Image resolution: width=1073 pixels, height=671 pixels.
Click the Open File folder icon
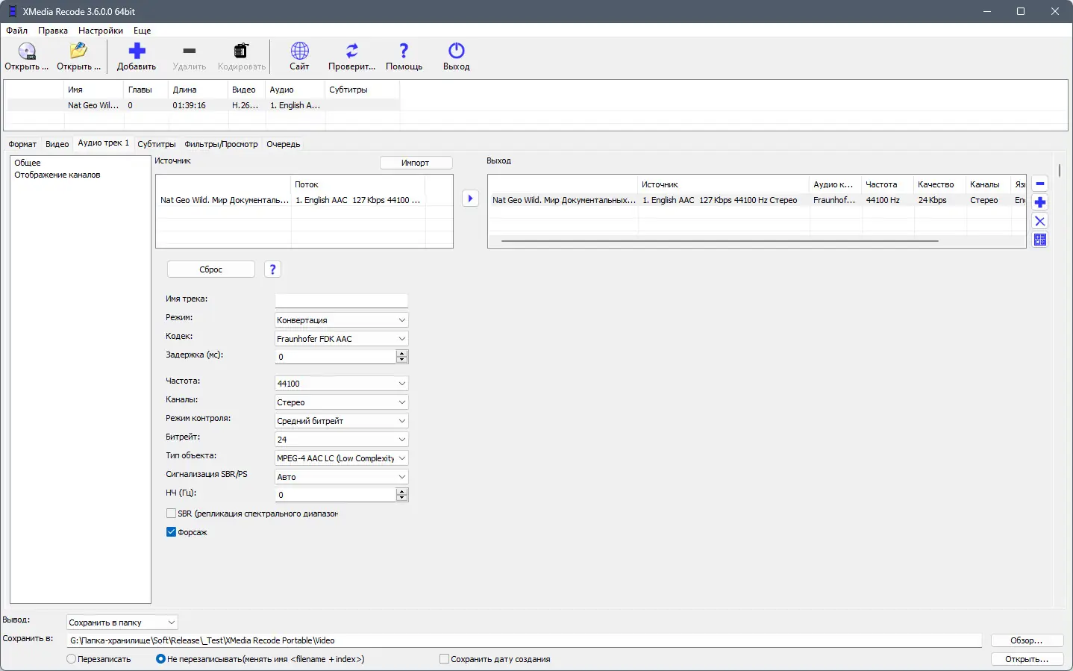[x=78, y=52]
